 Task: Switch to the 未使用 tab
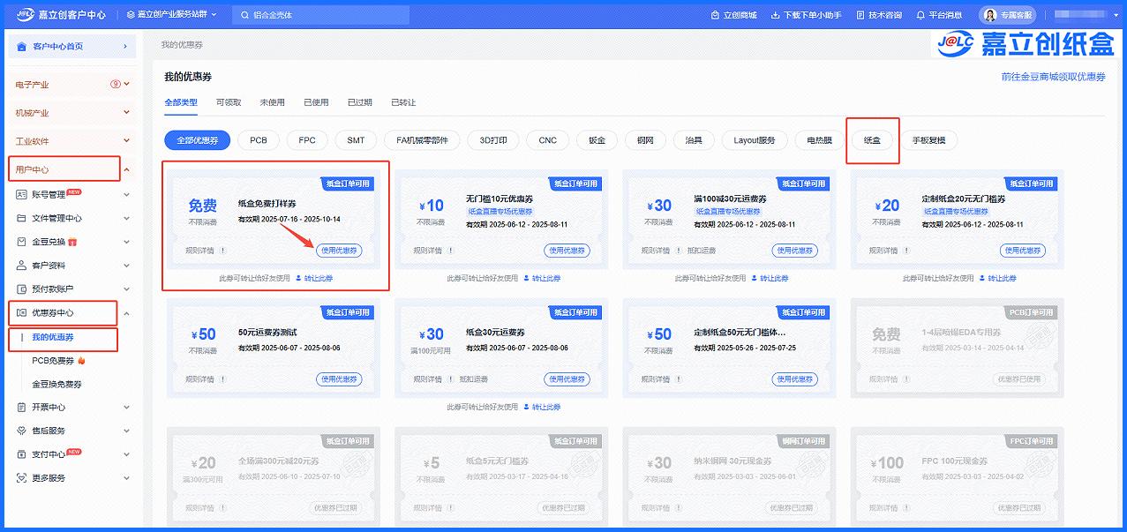[x=272, y=102]
